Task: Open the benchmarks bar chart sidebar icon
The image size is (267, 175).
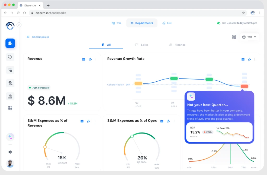Action: (10, 43)
